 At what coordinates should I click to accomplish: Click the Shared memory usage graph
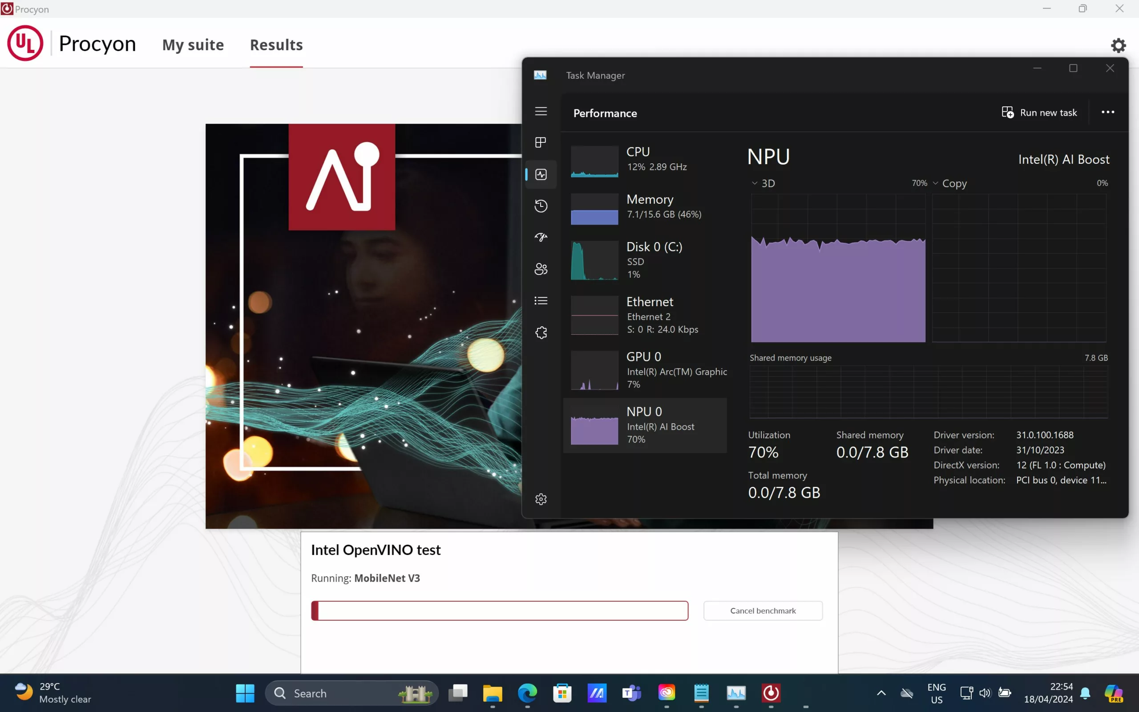pyautogui.click(x=928, y=392)
